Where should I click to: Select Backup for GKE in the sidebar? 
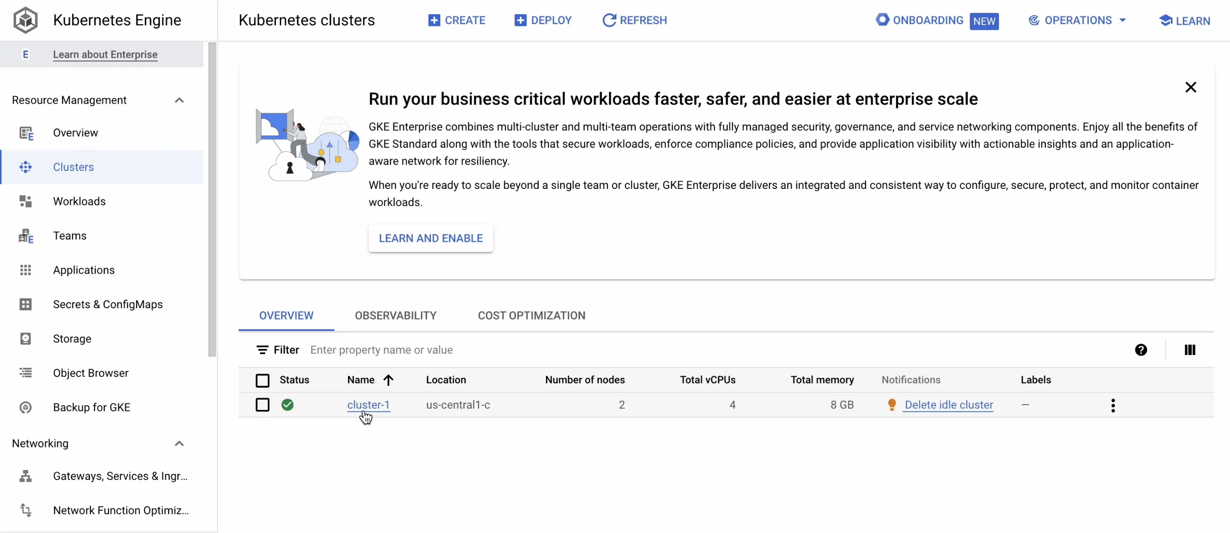tap(91, 408)
